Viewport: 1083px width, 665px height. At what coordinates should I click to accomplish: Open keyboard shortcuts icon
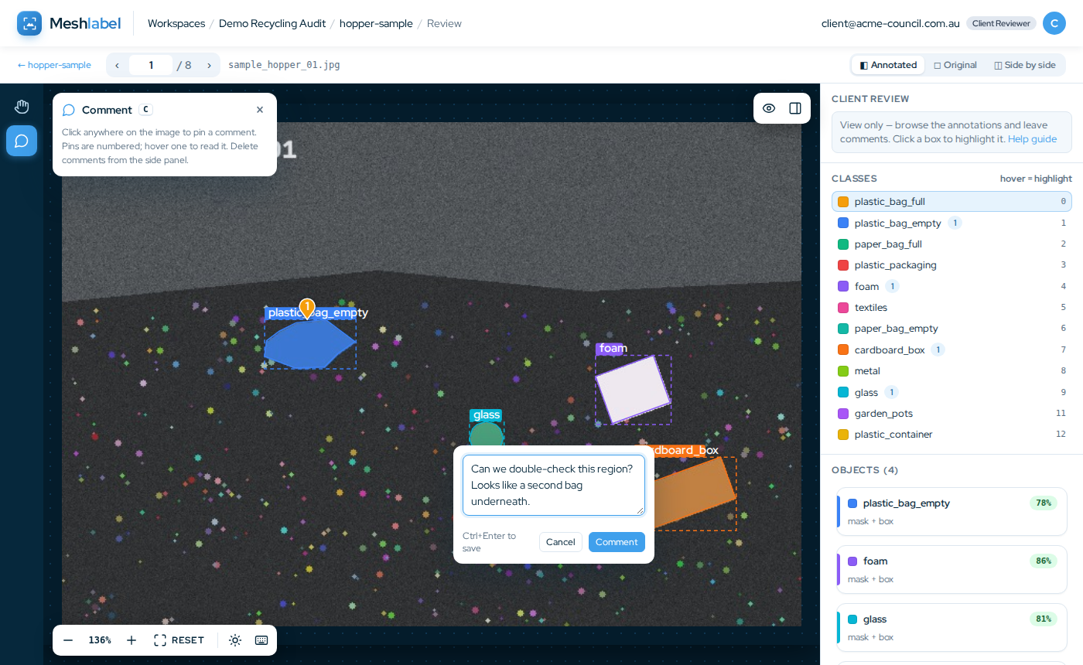tap(261, 640)
